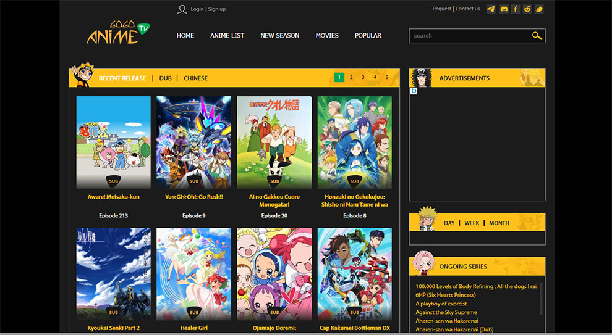Click the Kyoukai Senki Part 2 title
The height and width of the screenshot is (335, 612).
[x=114, y=328]
